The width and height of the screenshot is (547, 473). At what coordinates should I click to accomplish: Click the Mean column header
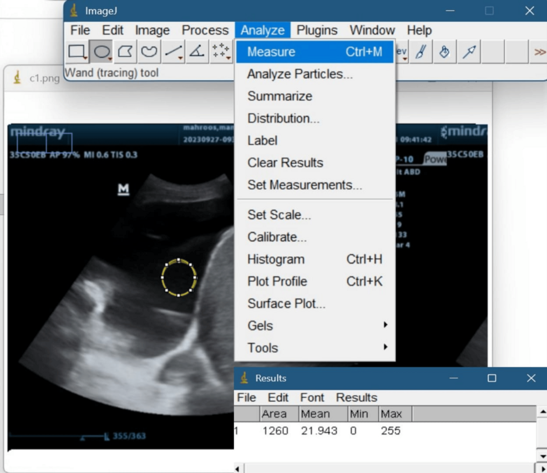(315, 414)
